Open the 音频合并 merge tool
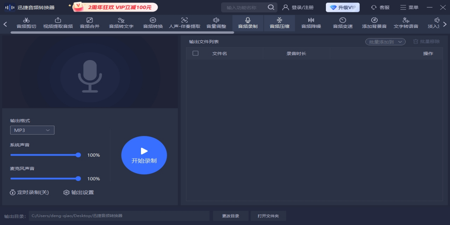 click(90, 23)
